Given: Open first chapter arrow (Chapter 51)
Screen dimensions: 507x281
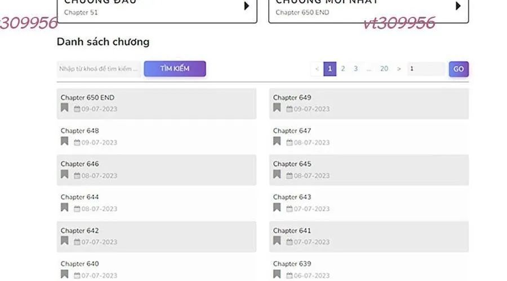Looking at the screenshot, I should click(x=246, y=6).
